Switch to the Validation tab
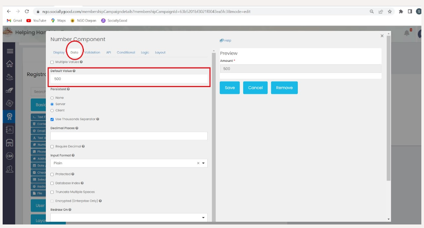The width and height of the screenshot is (424, 228). 92,53
